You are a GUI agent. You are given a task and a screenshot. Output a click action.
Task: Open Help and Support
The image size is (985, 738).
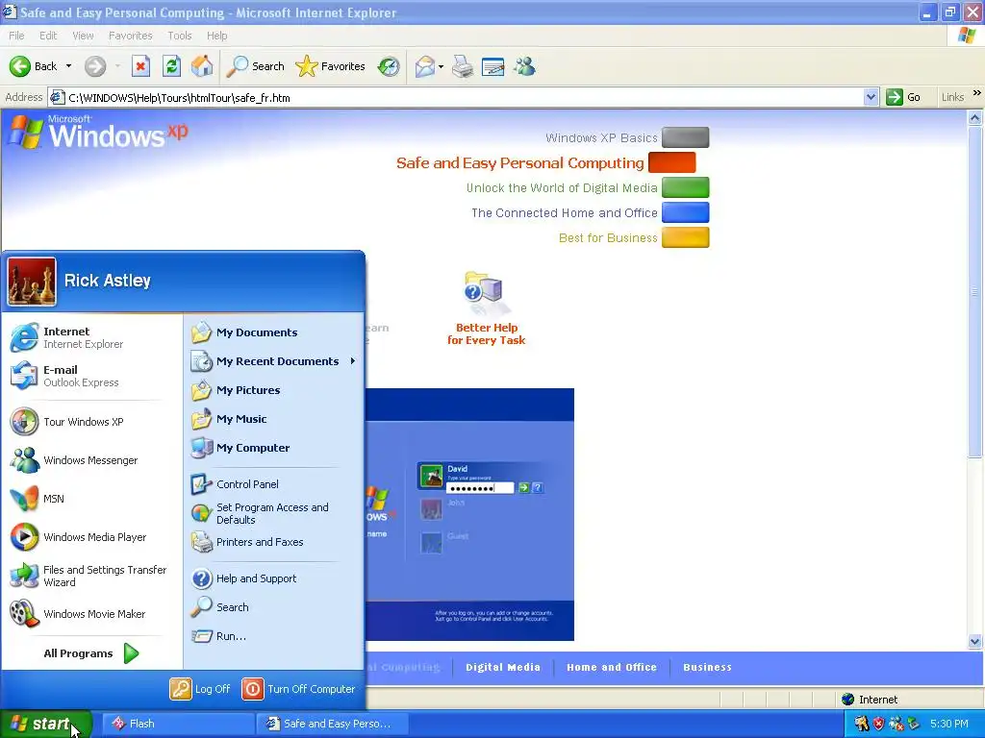point(274,578)
